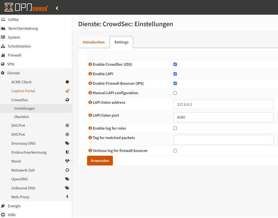
Task: Click the Monit heartbeat icon
Action: point(67,161)
